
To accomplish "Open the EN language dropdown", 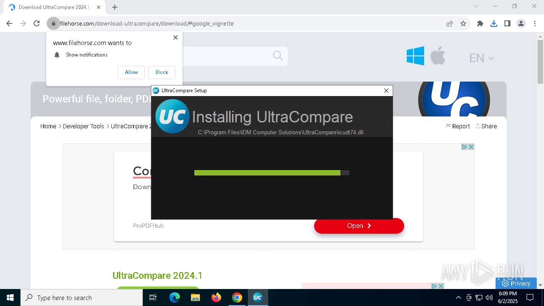I will [x=482, y=58].
